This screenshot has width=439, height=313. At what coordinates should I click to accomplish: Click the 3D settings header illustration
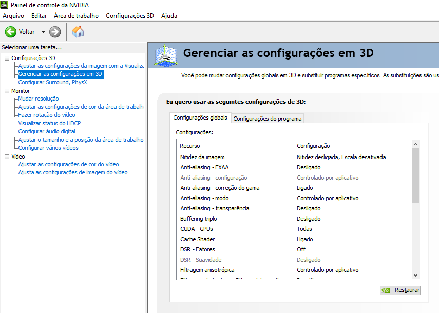[166, 55]
